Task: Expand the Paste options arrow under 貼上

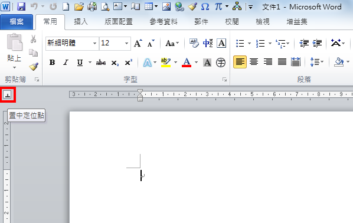Action: pyautogui.click(x=14, y=67)
